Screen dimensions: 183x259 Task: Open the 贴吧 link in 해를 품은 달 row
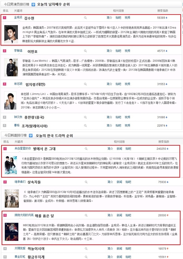point(128,215)
